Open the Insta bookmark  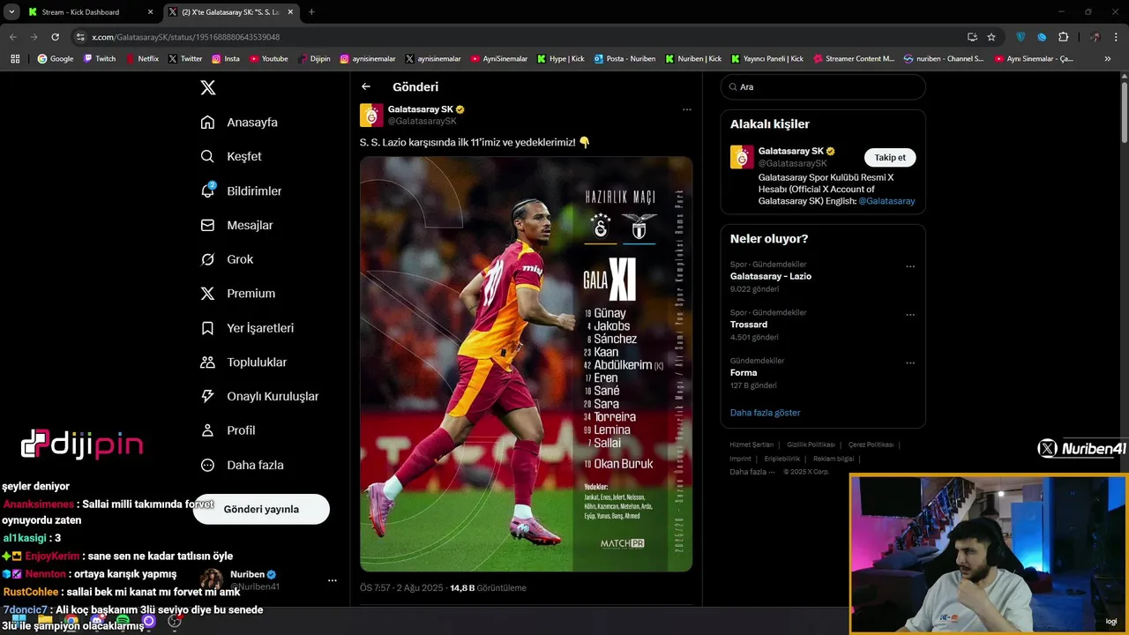click(226, 58)
